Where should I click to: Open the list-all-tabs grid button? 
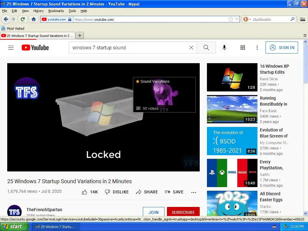(305, 35)
